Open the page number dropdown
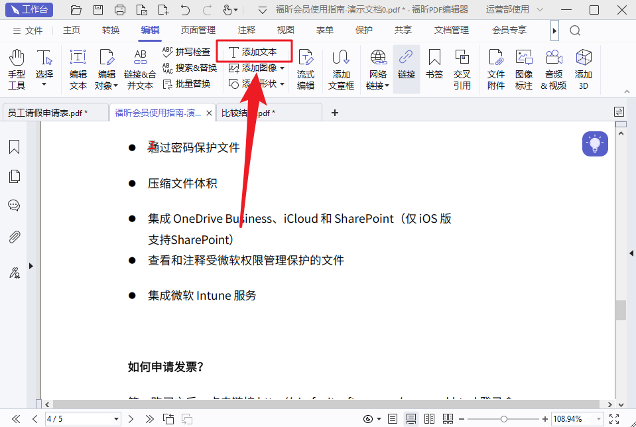 (117, 419)
